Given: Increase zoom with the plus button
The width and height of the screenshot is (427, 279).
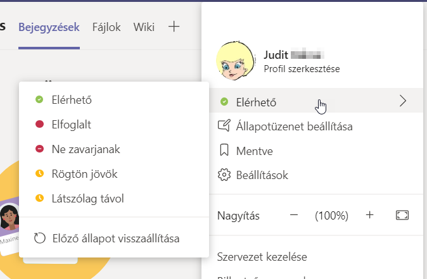Looking at the screenshot, I should click(370, 215).
